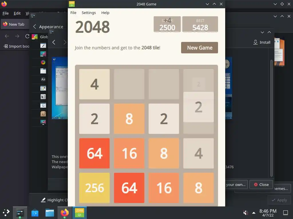Click the large 2048 title heading
Image resolution: width=293 pixels, height=219 pixels.
(92, 27)
